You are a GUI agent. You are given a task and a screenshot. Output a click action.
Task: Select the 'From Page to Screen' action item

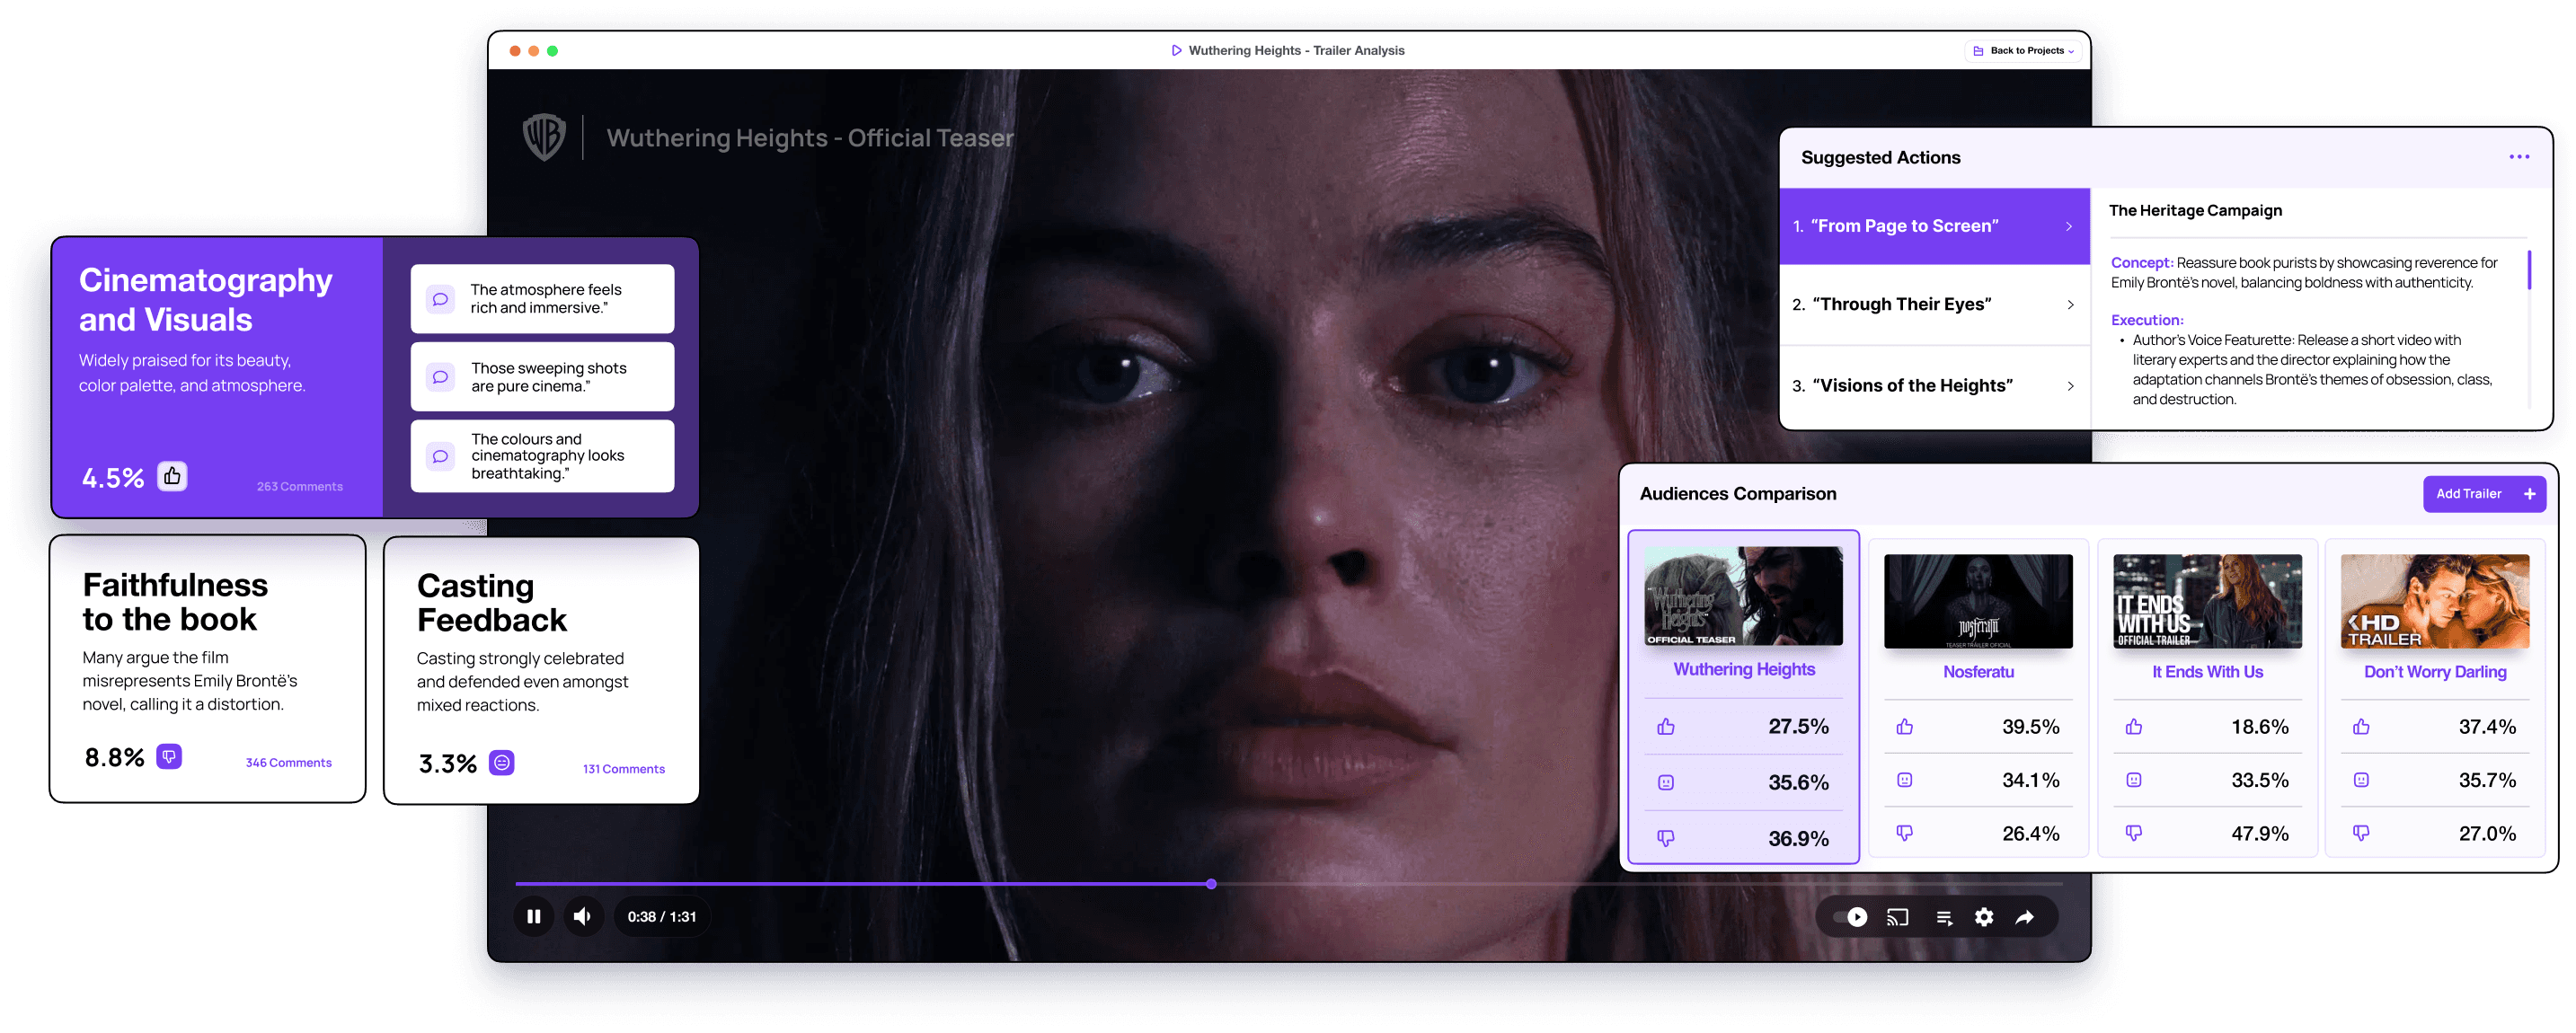coord(1933,226)
